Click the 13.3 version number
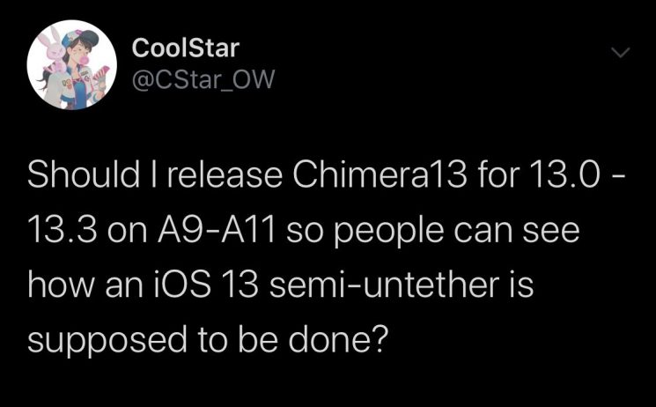 pos(63,229)
